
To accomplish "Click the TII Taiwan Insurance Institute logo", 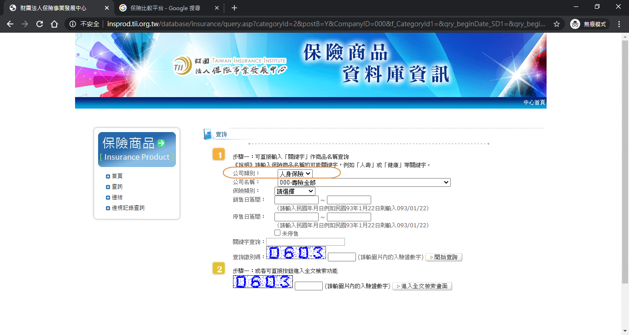I will tap(229, 64).
